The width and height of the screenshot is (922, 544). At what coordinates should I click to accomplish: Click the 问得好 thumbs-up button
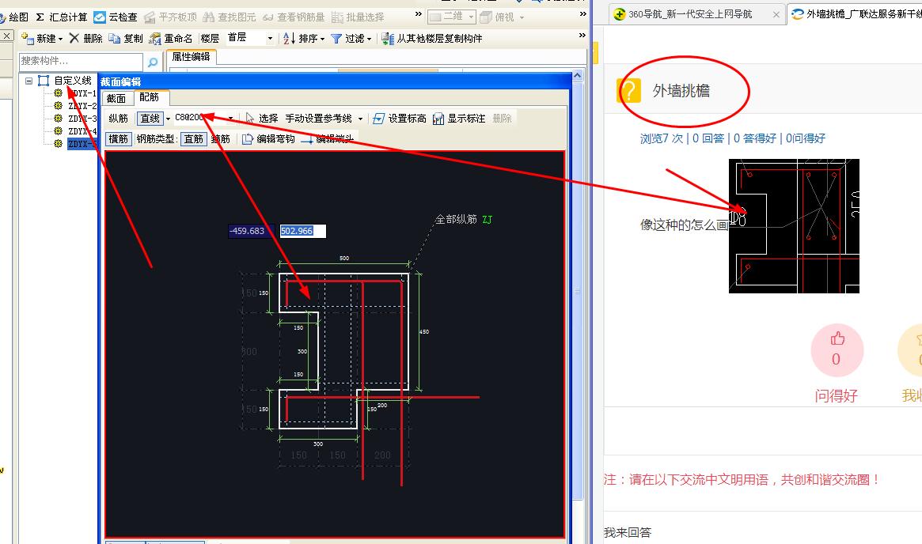coord(837,350)
